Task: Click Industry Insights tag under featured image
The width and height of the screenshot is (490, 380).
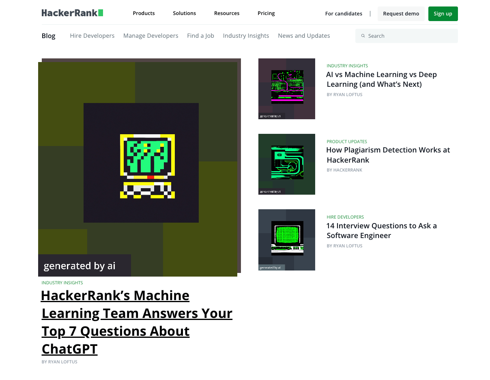Action: [x=62, y=283]
